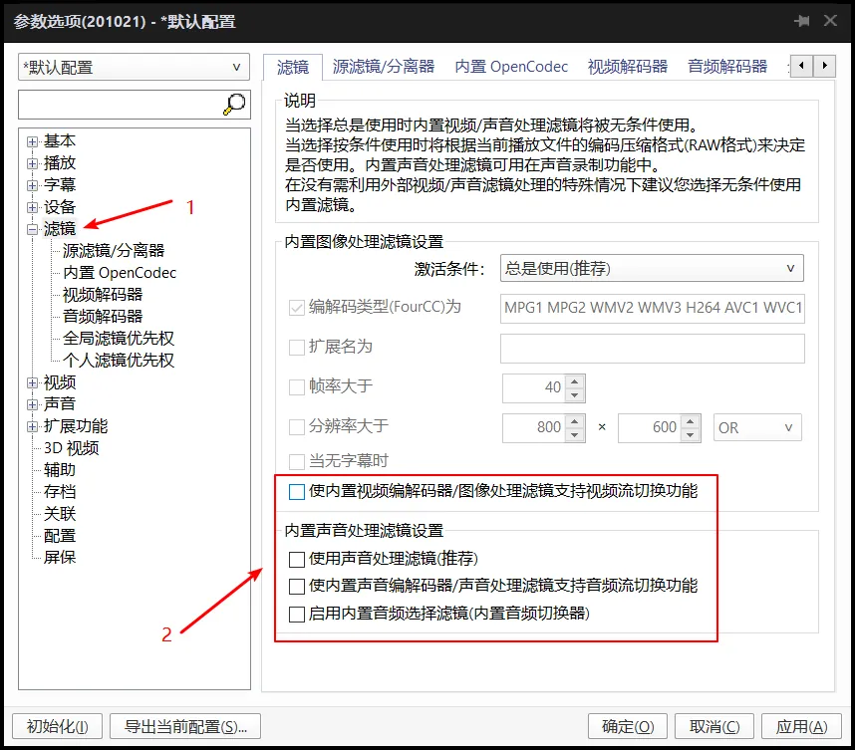Click the search magnifier icon
Image resolution: width=855 pixels, height=750 pixels.
[x=233, y=104]
